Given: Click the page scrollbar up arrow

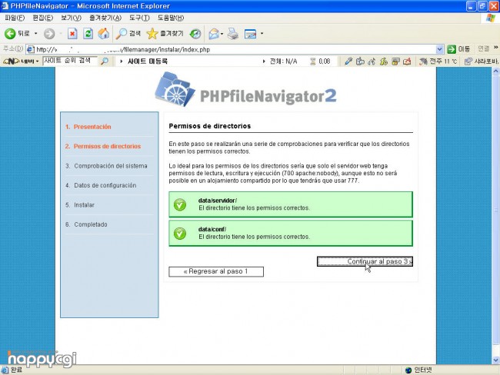Looking at the screenshot, I should coord(495,71).
